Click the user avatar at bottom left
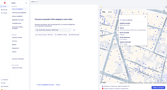The width and height of the screenshot is (167, 90). (2, 89)
